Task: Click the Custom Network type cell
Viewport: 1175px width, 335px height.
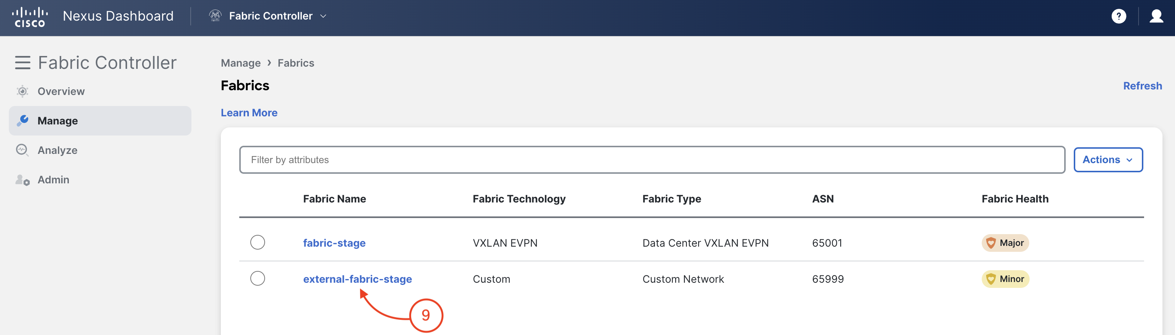Action: (x=683, y=279)
